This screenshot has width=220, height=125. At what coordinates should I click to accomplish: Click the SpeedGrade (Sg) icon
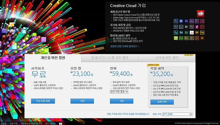[176, 33]
